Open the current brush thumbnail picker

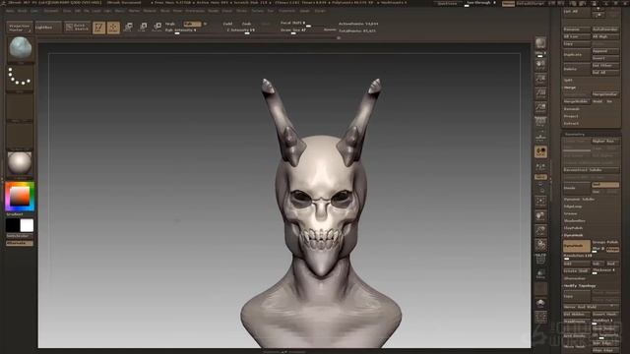click(20, 48)
